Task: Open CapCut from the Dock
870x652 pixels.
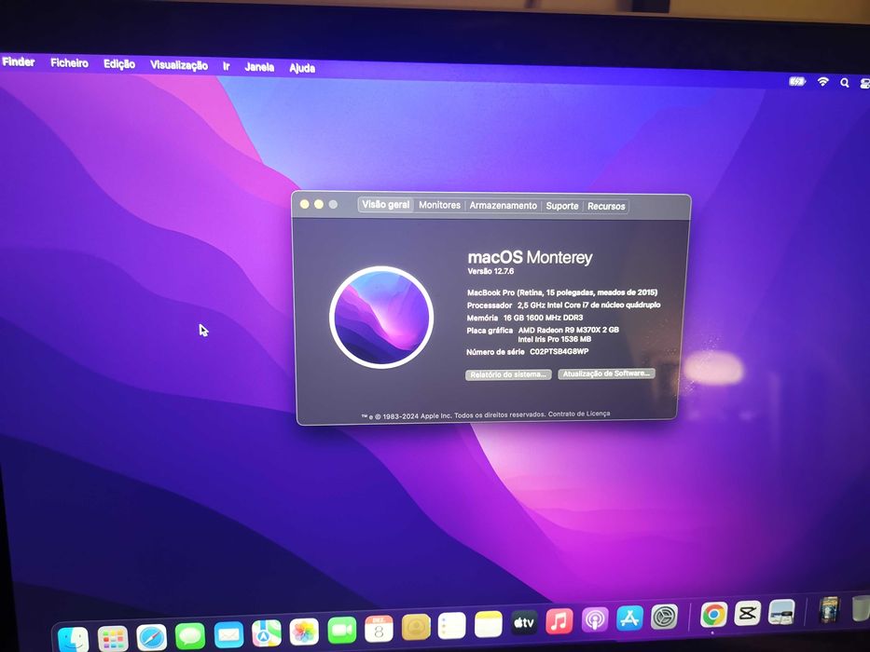Action: 747,613
